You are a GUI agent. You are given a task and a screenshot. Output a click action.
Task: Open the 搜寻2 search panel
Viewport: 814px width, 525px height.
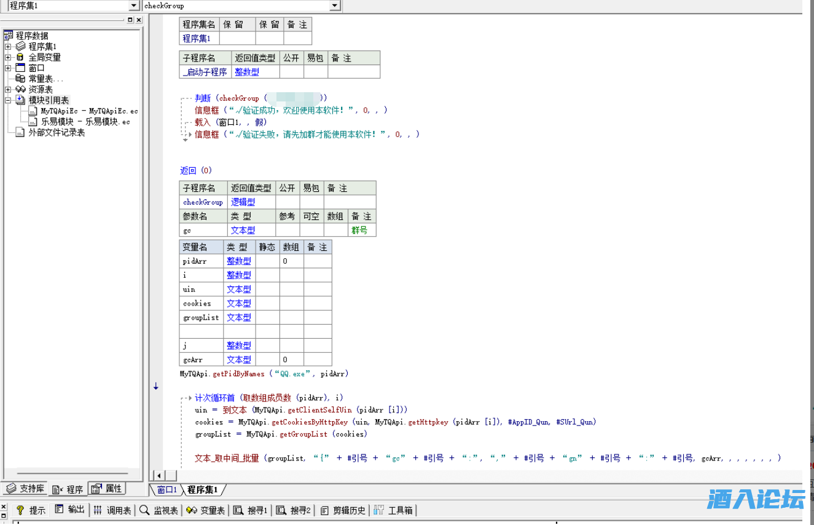(x=293, y=509)
